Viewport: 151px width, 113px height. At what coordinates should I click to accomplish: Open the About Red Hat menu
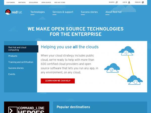pos(114,12)
